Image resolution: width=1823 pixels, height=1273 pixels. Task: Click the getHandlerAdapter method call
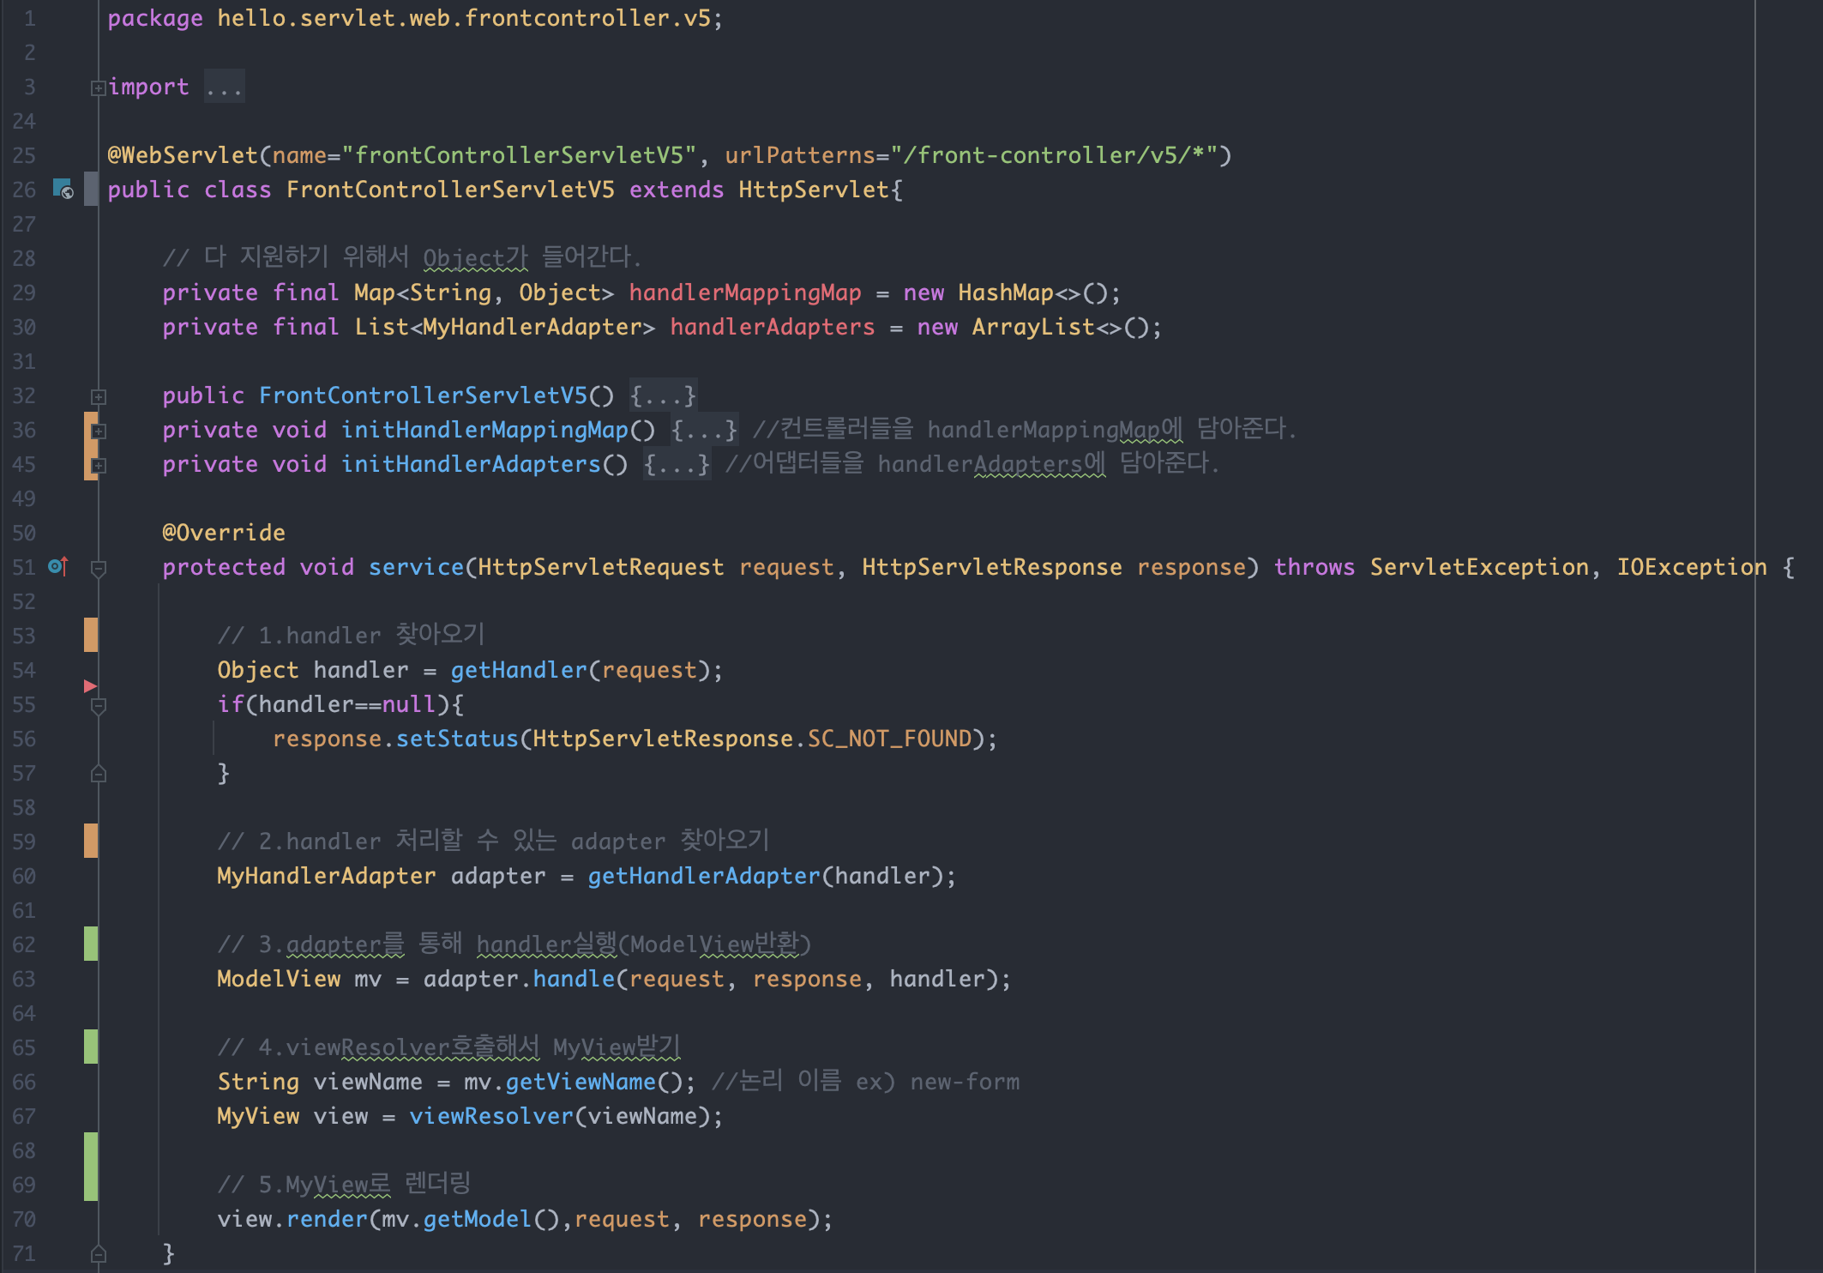coord(703,876)
